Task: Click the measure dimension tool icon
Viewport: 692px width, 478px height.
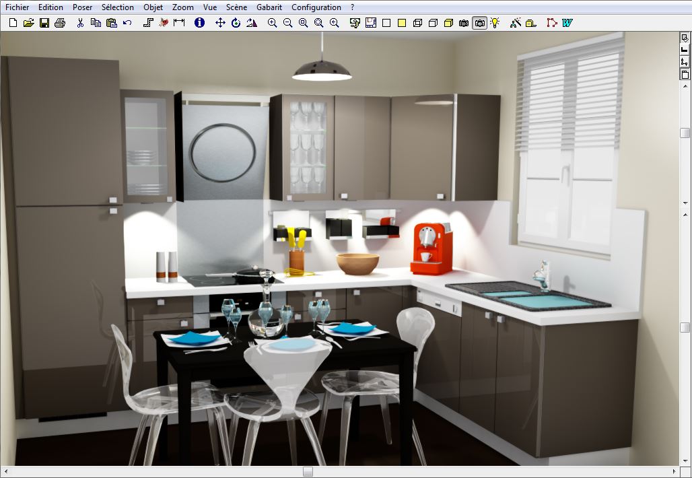Action: pos(179,23)
